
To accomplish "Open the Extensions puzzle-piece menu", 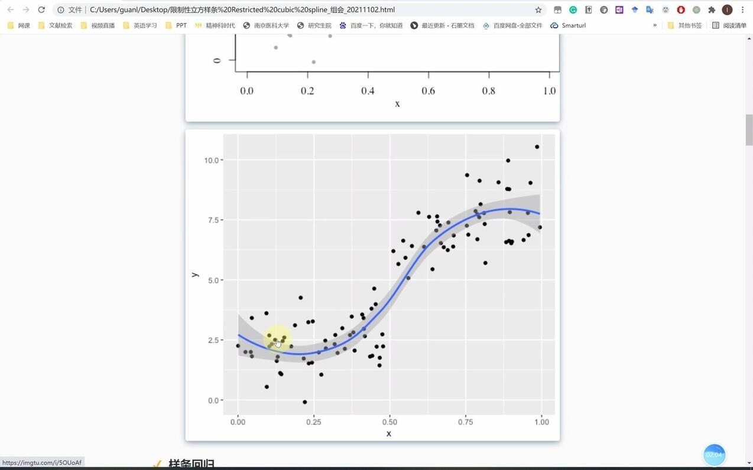I will pos(712,10).
